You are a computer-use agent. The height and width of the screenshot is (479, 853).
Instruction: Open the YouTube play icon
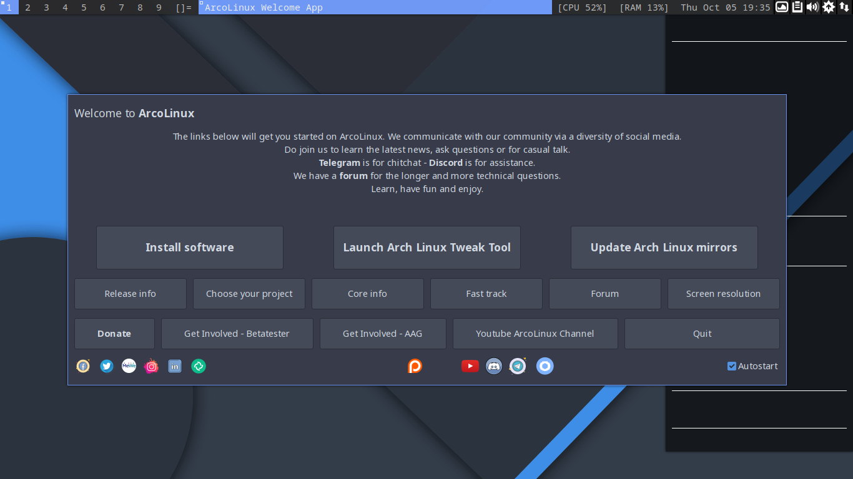point(470,366)
